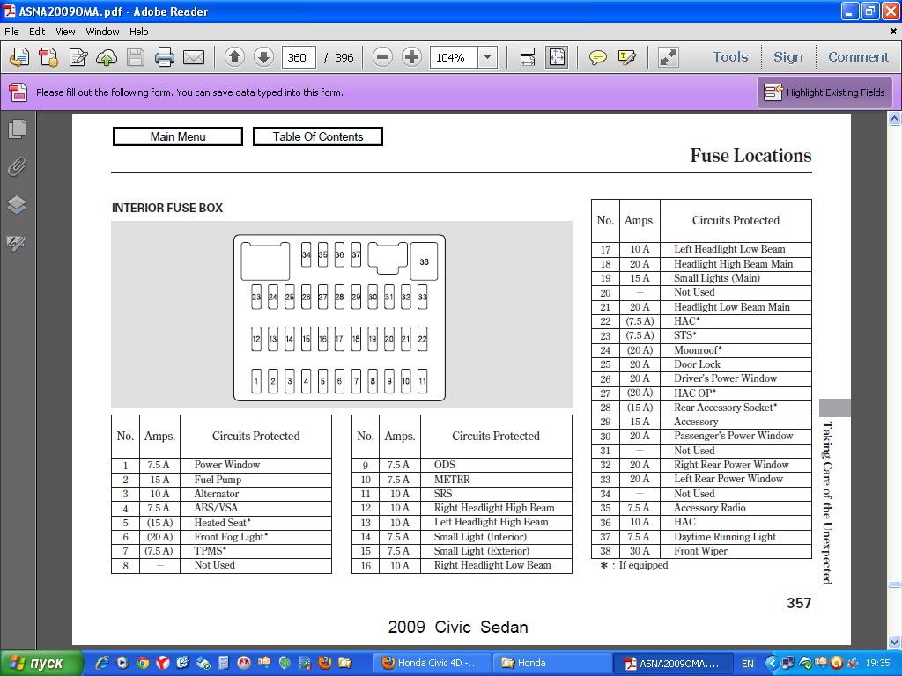Click the Table Of Contents button

[317, 136]
